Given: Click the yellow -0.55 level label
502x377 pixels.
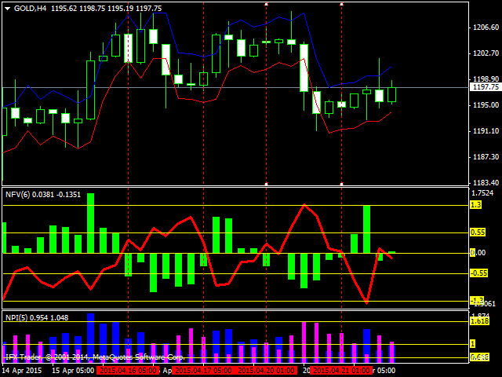Looking at the screenshot, I should (479, 273).
